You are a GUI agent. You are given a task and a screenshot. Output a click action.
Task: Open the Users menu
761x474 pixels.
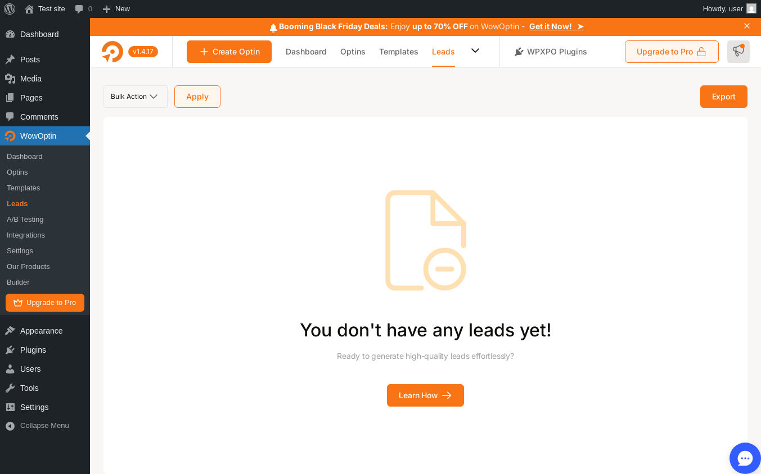(x=45, y=369)
